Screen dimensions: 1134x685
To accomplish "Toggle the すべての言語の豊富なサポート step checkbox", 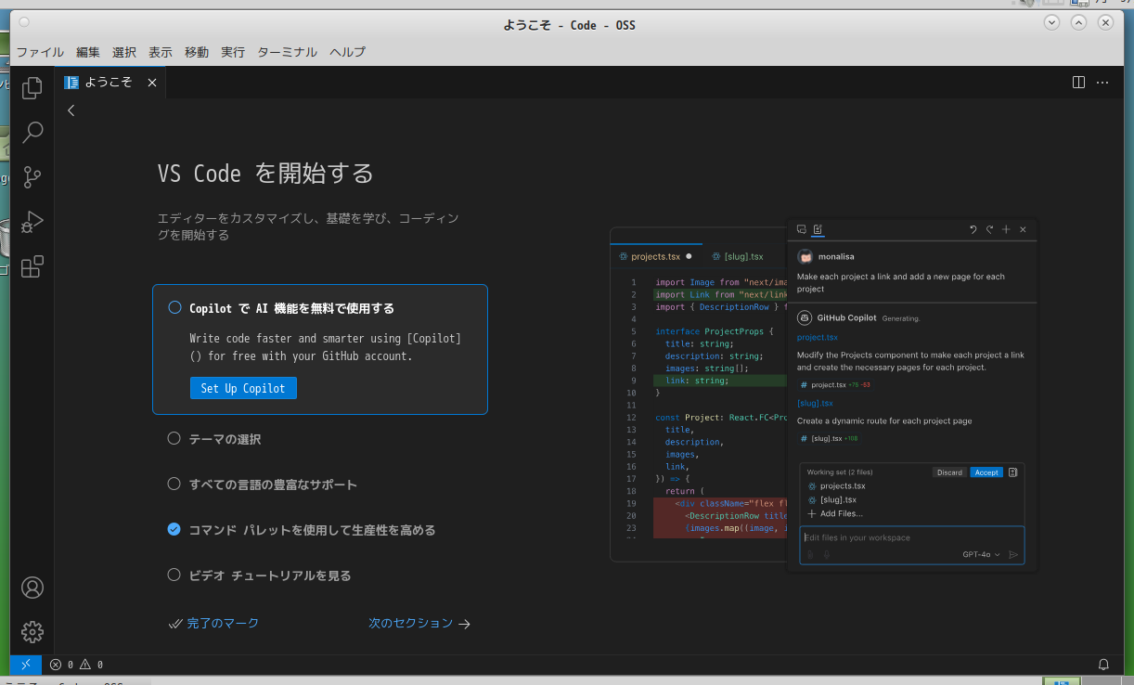I will 174,484.
